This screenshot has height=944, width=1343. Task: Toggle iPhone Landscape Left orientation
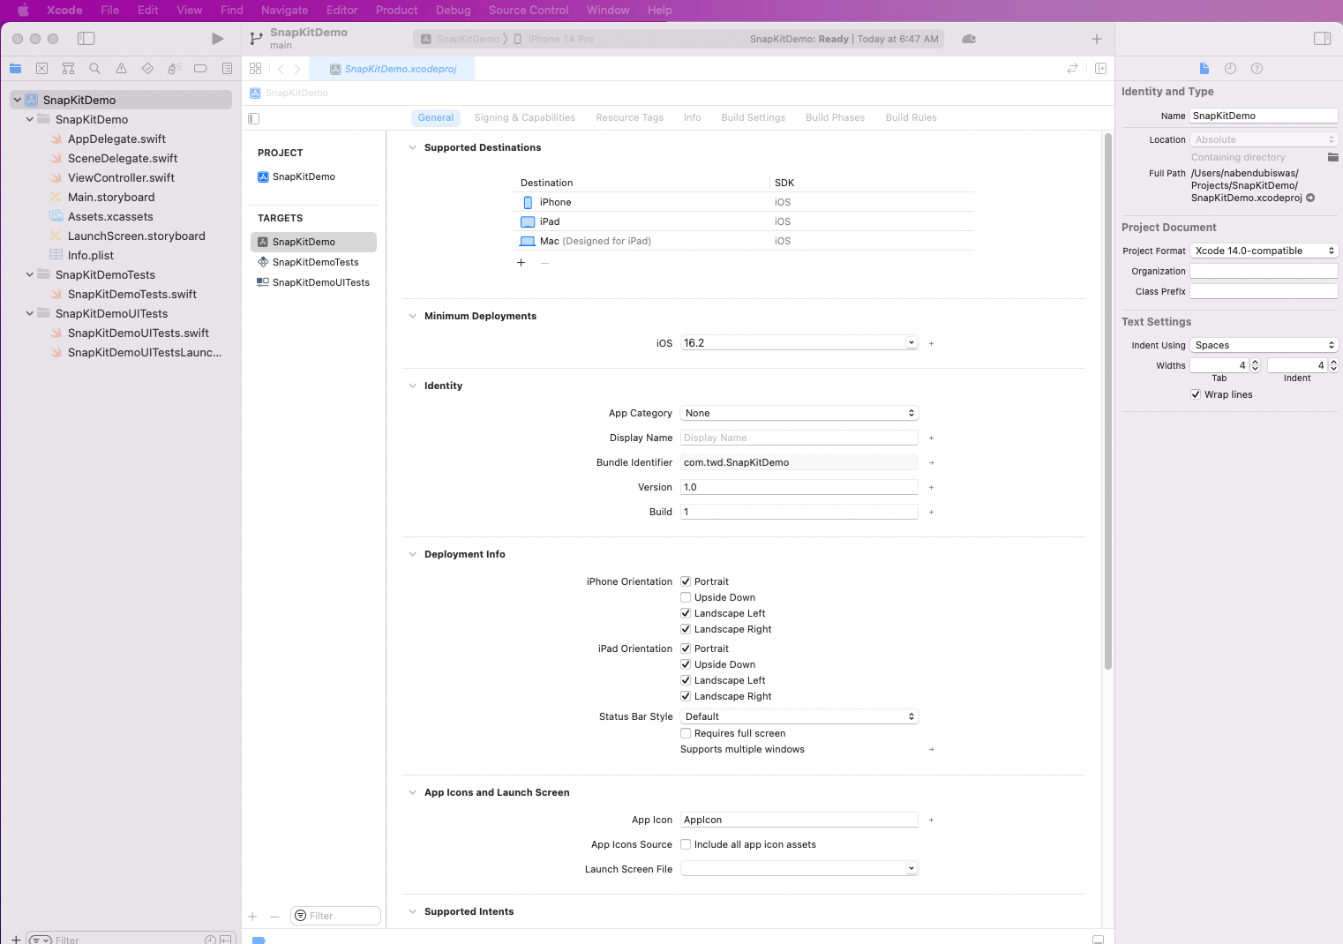coord(686,613)
